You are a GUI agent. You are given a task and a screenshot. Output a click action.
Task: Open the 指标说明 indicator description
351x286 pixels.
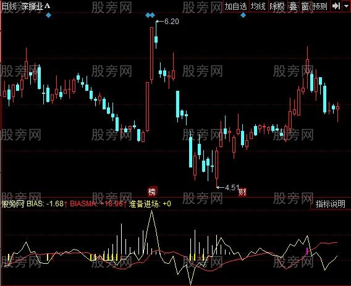point(331,204)
